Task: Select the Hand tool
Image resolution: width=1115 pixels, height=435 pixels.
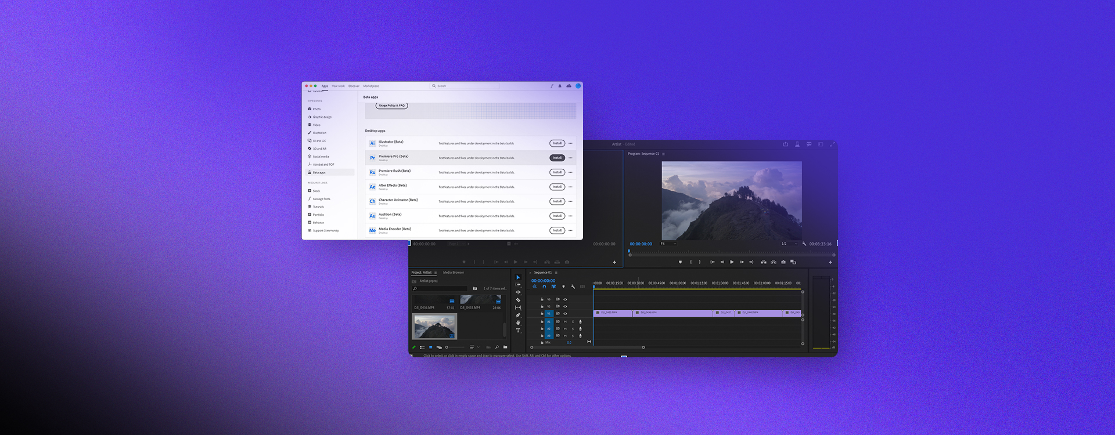Action: point(518,322)
